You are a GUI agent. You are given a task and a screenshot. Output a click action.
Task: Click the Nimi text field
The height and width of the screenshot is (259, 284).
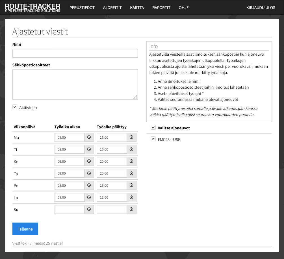pos(75,53)
